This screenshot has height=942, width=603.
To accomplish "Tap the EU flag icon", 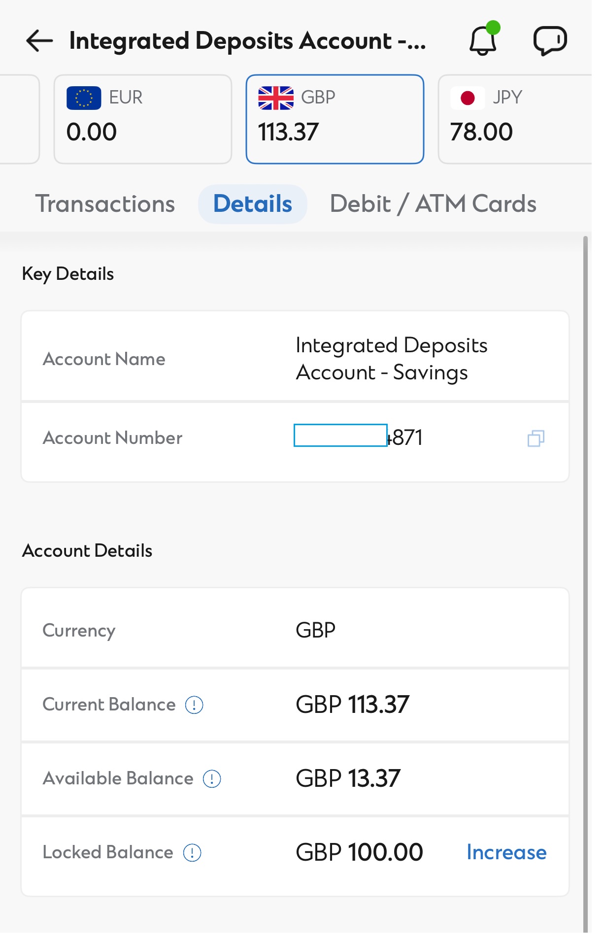I will (84, 98).
